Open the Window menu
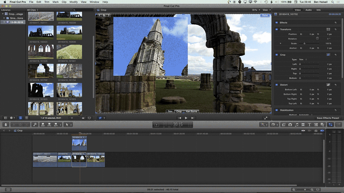This screenshot has width=344, height=193. pyautogui.click(x=94, y=2)
